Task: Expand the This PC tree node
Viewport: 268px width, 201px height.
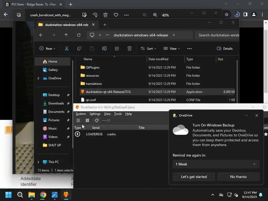Action: tap(38, 162)
